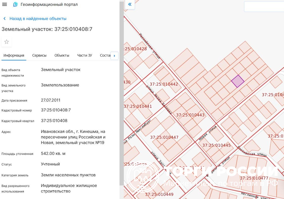Screen dimensions: 284x199
Task: Open the Объекты tab
Action: pos(62,56)
